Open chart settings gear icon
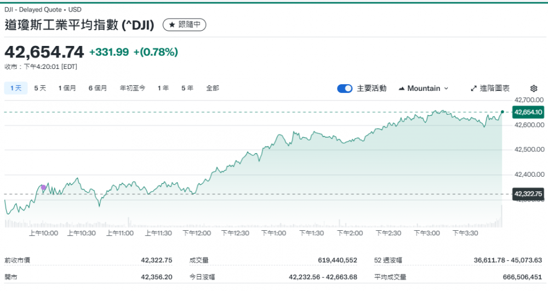The width and height of the screenshot is (548, 291). coord(534,89)
